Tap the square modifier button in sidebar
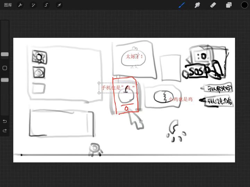Image resolution: width=250 pixels, height=187 pixels. tap(5, 68)
